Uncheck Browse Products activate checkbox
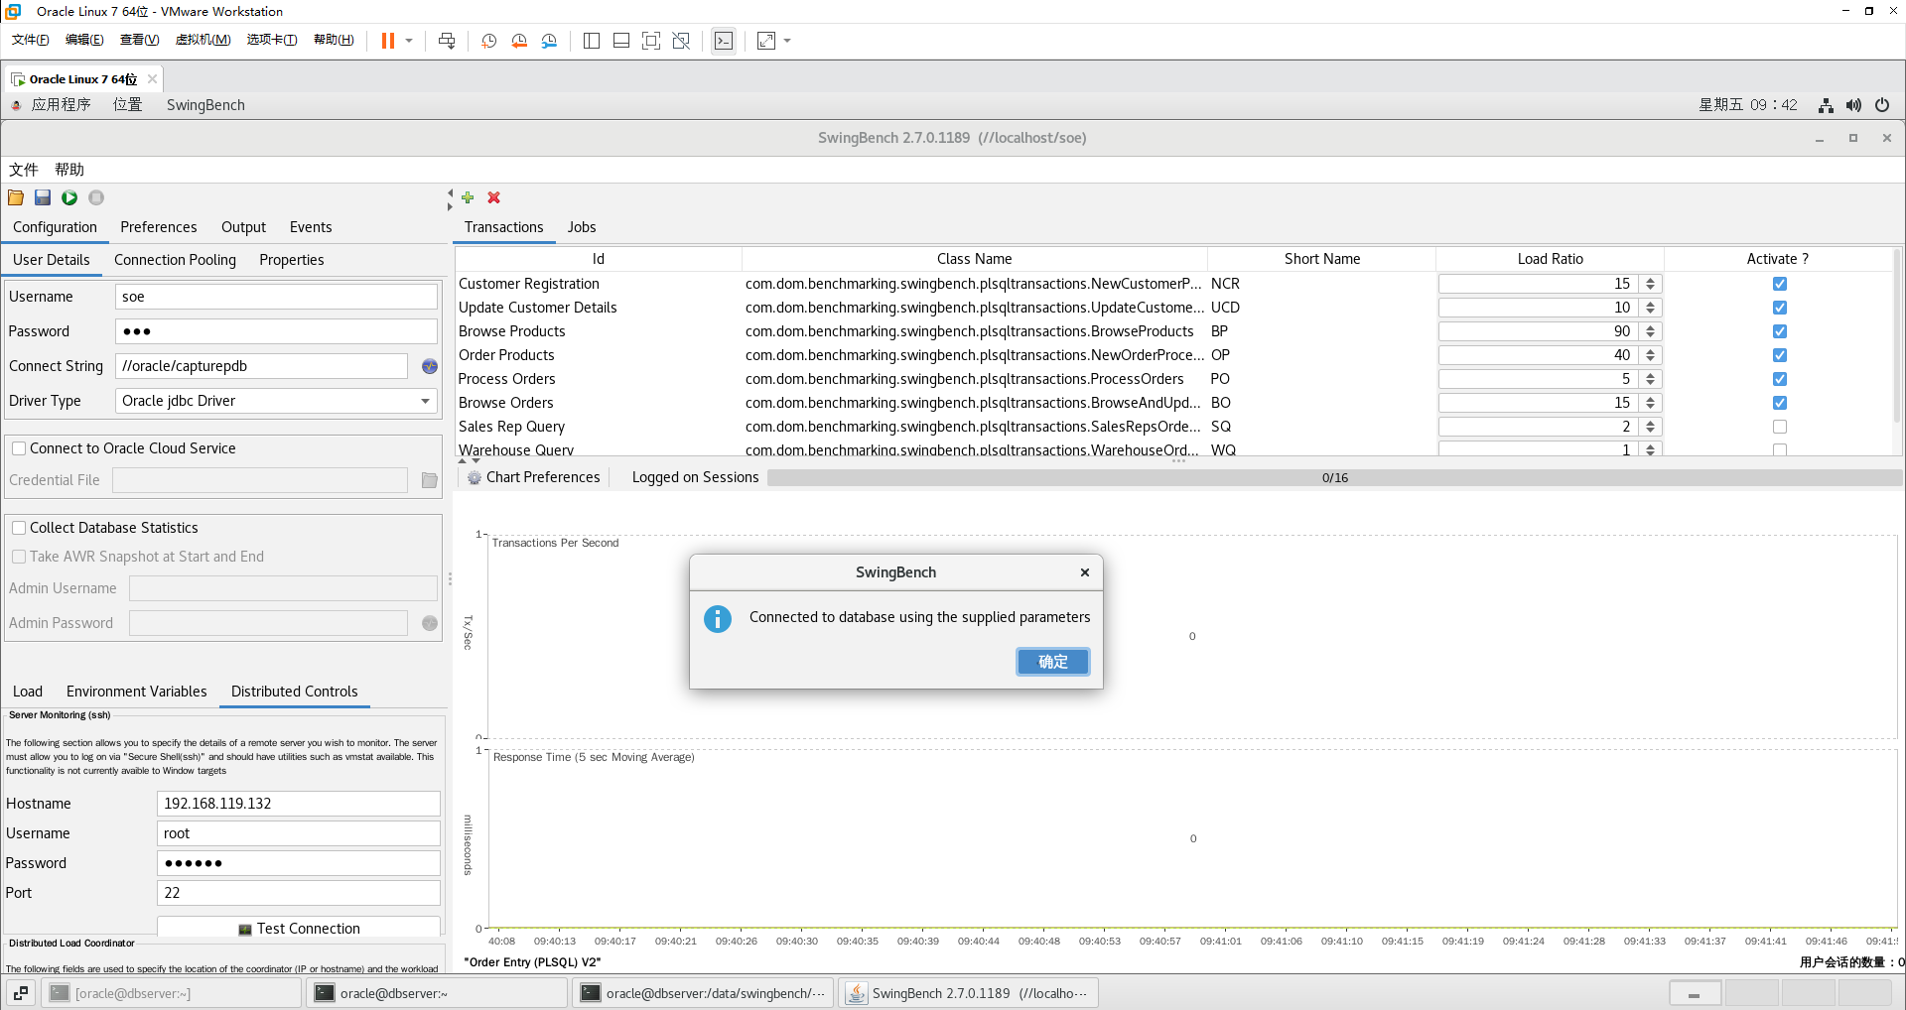 click(x=1780, y=331)
